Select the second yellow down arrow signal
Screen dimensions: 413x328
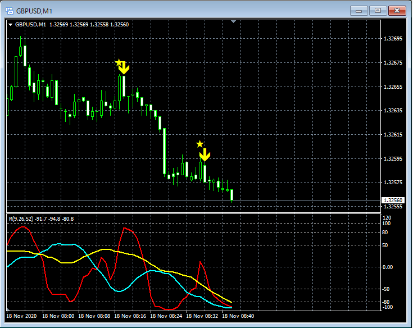pos(205,154)
